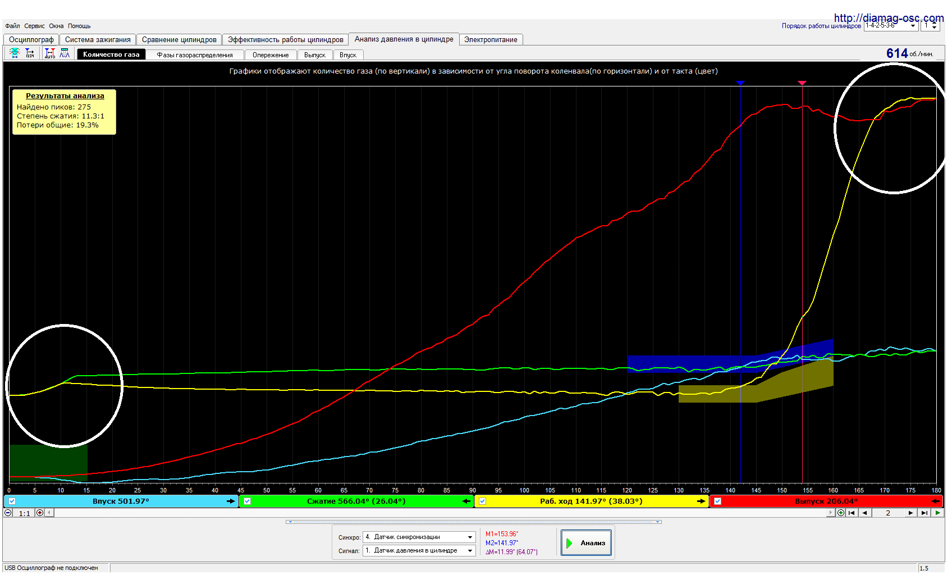Image resolution: width=952 pixels, height=575 pixels.
Task: Open the Фазы газораспределения sub-tab
Action: click(195, 55)
